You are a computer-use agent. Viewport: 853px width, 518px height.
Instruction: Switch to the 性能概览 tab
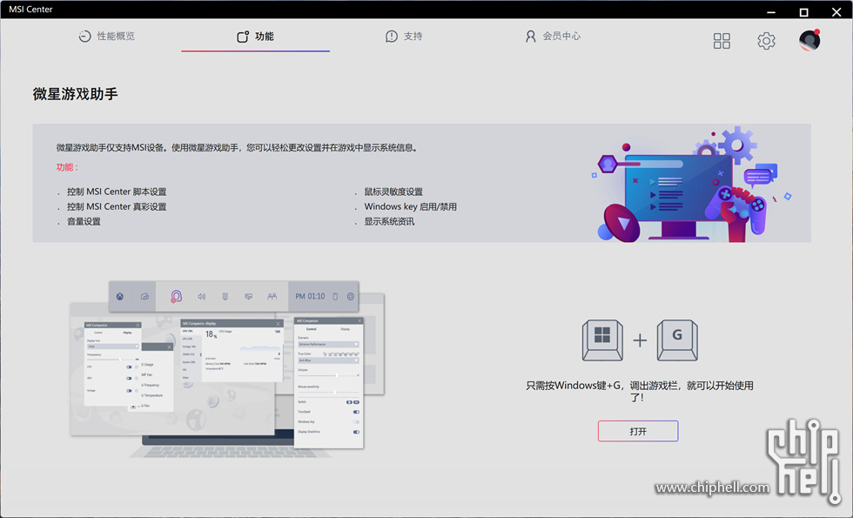(x=106, y=37)
